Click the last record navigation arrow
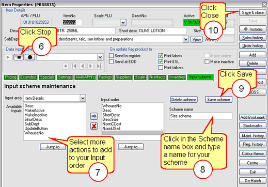This screenshot has height=187, width=268. pos(99,66)
